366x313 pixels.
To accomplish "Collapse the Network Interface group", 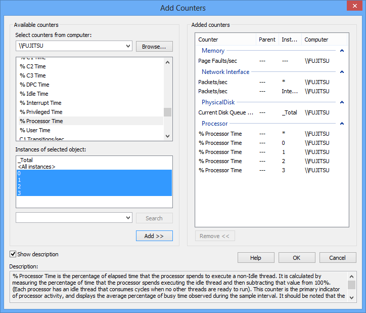I will pos(342,72).
